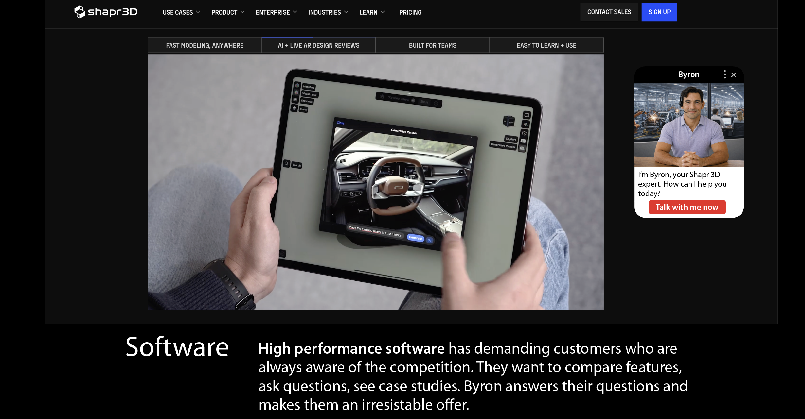Screen dimensions: 805x419
Task: Open the Enterprise dropdown menu
Action: [276, 12]
